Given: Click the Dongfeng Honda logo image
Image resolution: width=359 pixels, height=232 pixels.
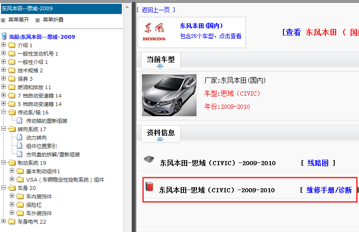Looking at the screenshot, I should point(154,32).
